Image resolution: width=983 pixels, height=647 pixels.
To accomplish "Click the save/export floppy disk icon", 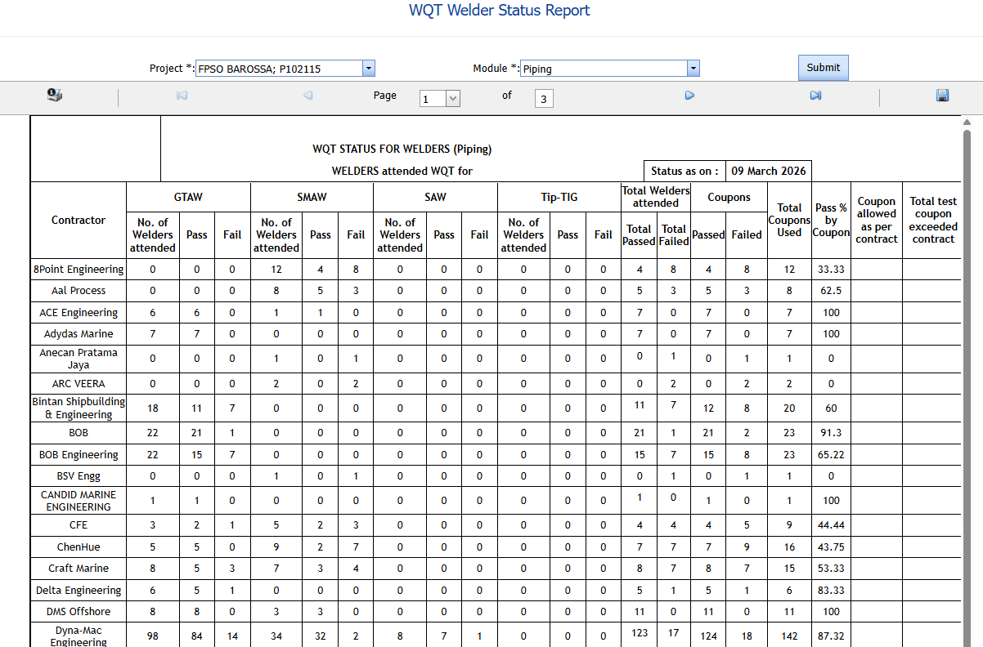I will pyautogui.click(x=942, y=96).
